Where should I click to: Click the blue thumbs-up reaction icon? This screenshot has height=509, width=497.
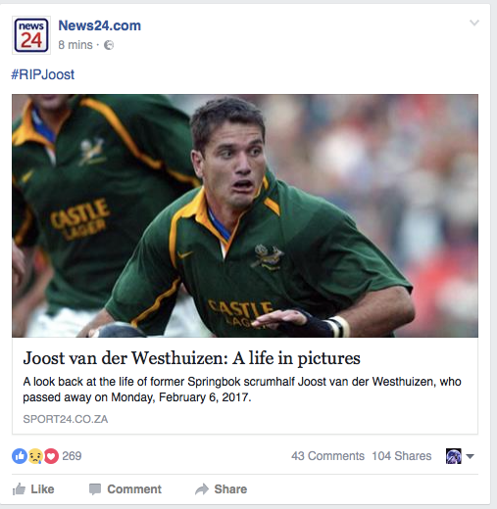pyautogui.click(x=20, y=456)
